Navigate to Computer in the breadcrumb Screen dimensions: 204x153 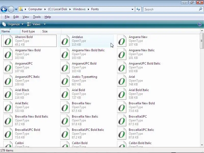(x=35, y=9)
